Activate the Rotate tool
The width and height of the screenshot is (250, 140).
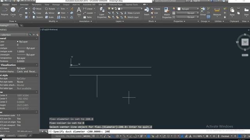pyautogui.click(x=50, y=9)
